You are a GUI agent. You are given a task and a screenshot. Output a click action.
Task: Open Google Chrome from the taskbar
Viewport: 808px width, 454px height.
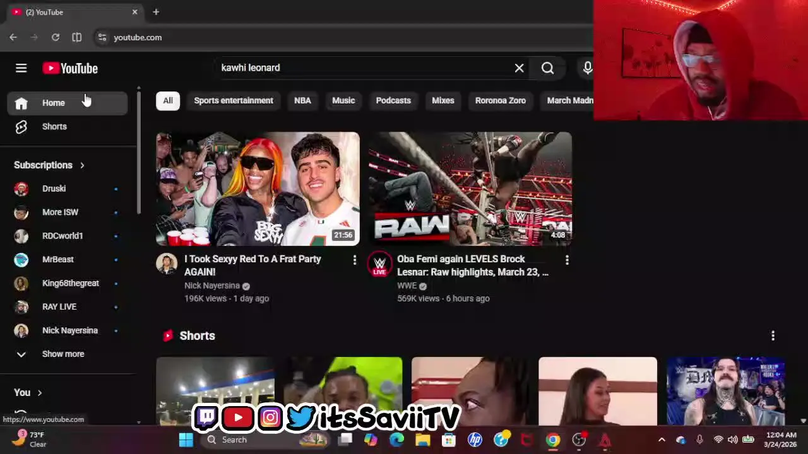(552, 439)
